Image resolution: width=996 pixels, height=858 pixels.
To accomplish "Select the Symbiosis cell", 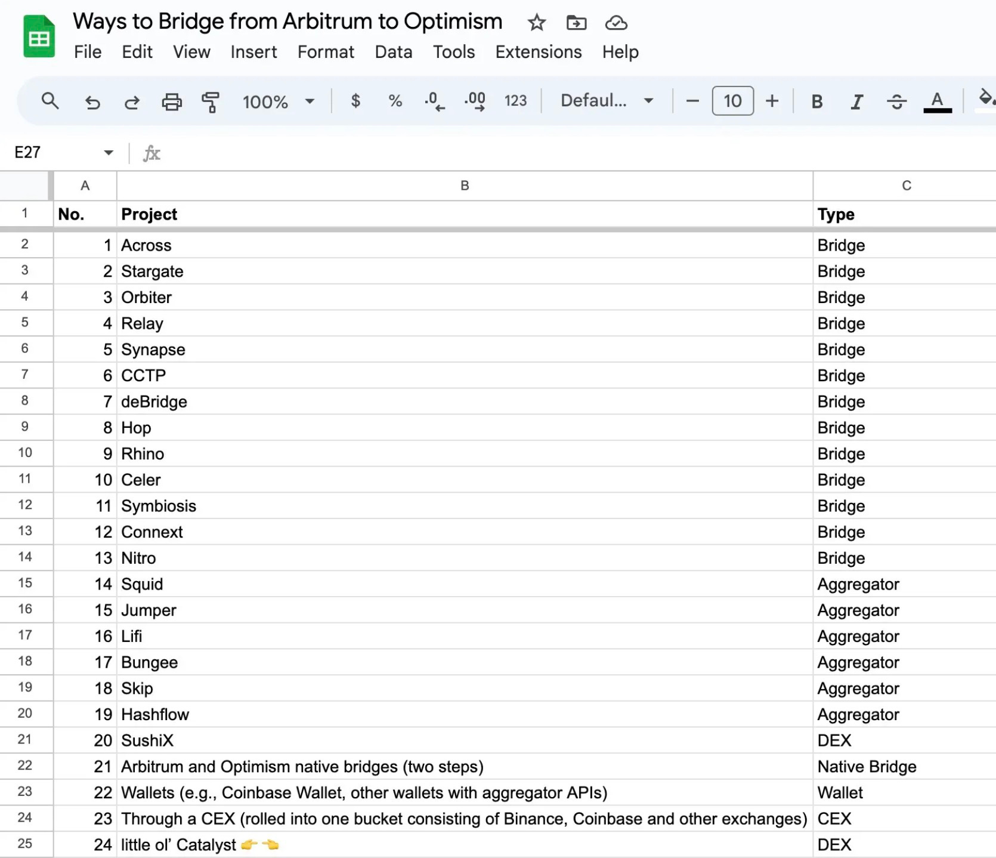I will coord(465,506).
